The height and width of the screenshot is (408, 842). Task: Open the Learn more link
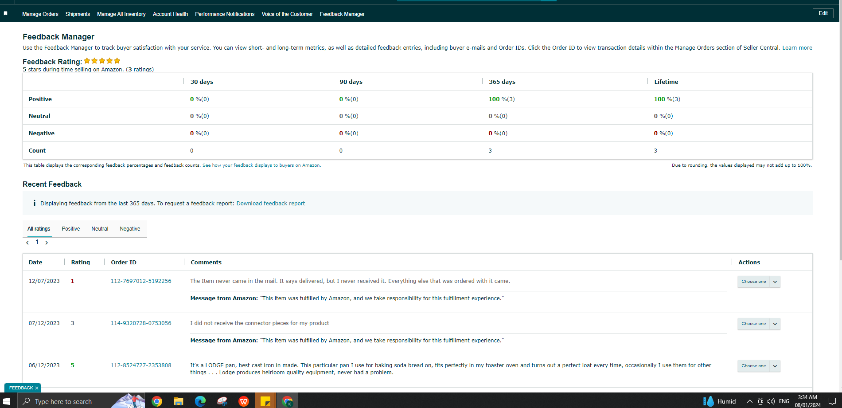pyautogui.click(x=797, y=48)
